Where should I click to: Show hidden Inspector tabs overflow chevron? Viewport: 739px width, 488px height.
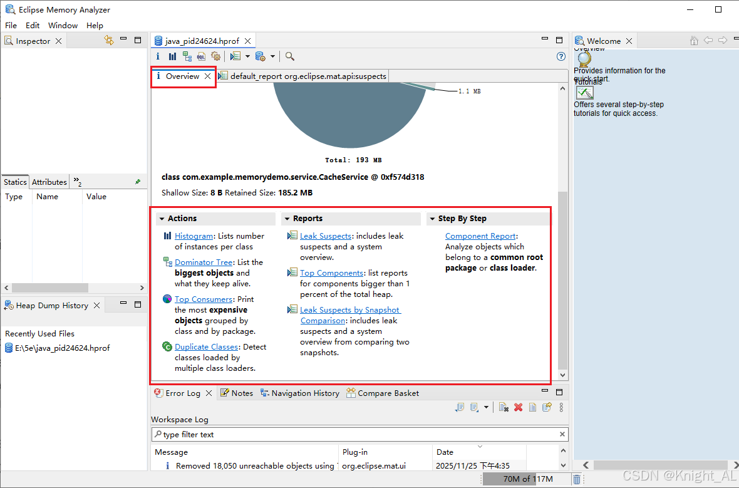pyautogui.click(x=77, y=182)
